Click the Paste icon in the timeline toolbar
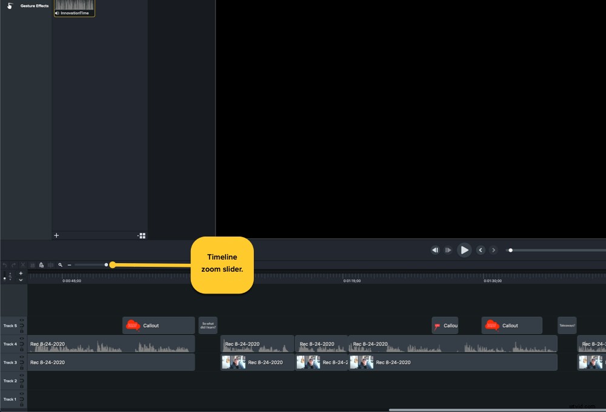 [42, 264]
